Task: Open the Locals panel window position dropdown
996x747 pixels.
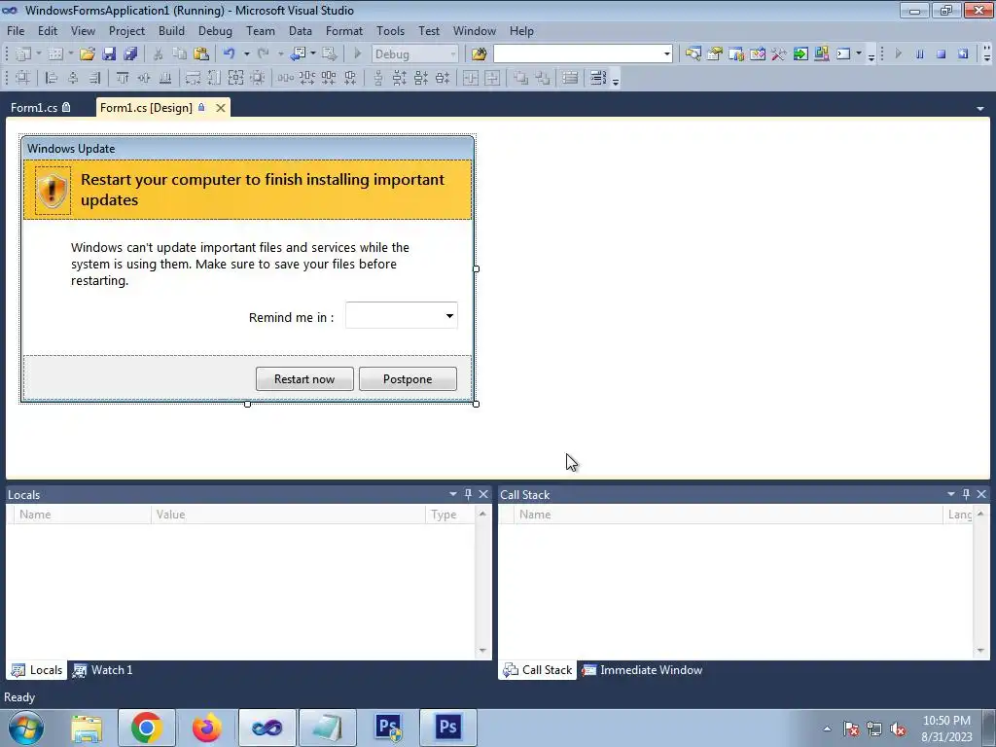Action: pyautogui.click(x=453, y=494)
